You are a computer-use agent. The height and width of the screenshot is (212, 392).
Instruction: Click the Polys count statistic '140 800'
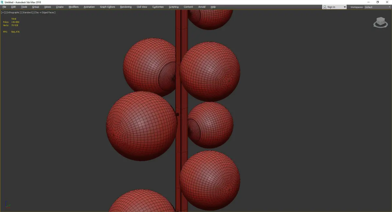[15, 22]
